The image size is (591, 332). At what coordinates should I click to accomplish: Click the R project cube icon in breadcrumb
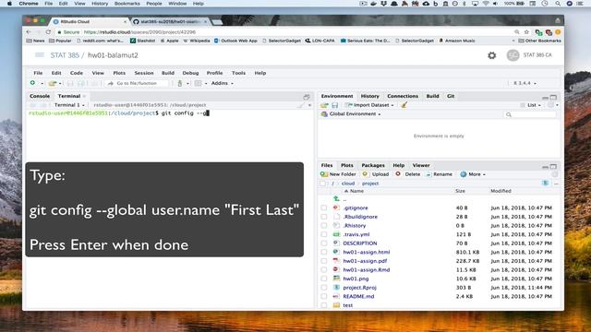(x=545, y=183)
